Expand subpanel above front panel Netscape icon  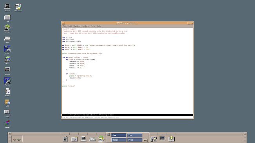(101, 134)
